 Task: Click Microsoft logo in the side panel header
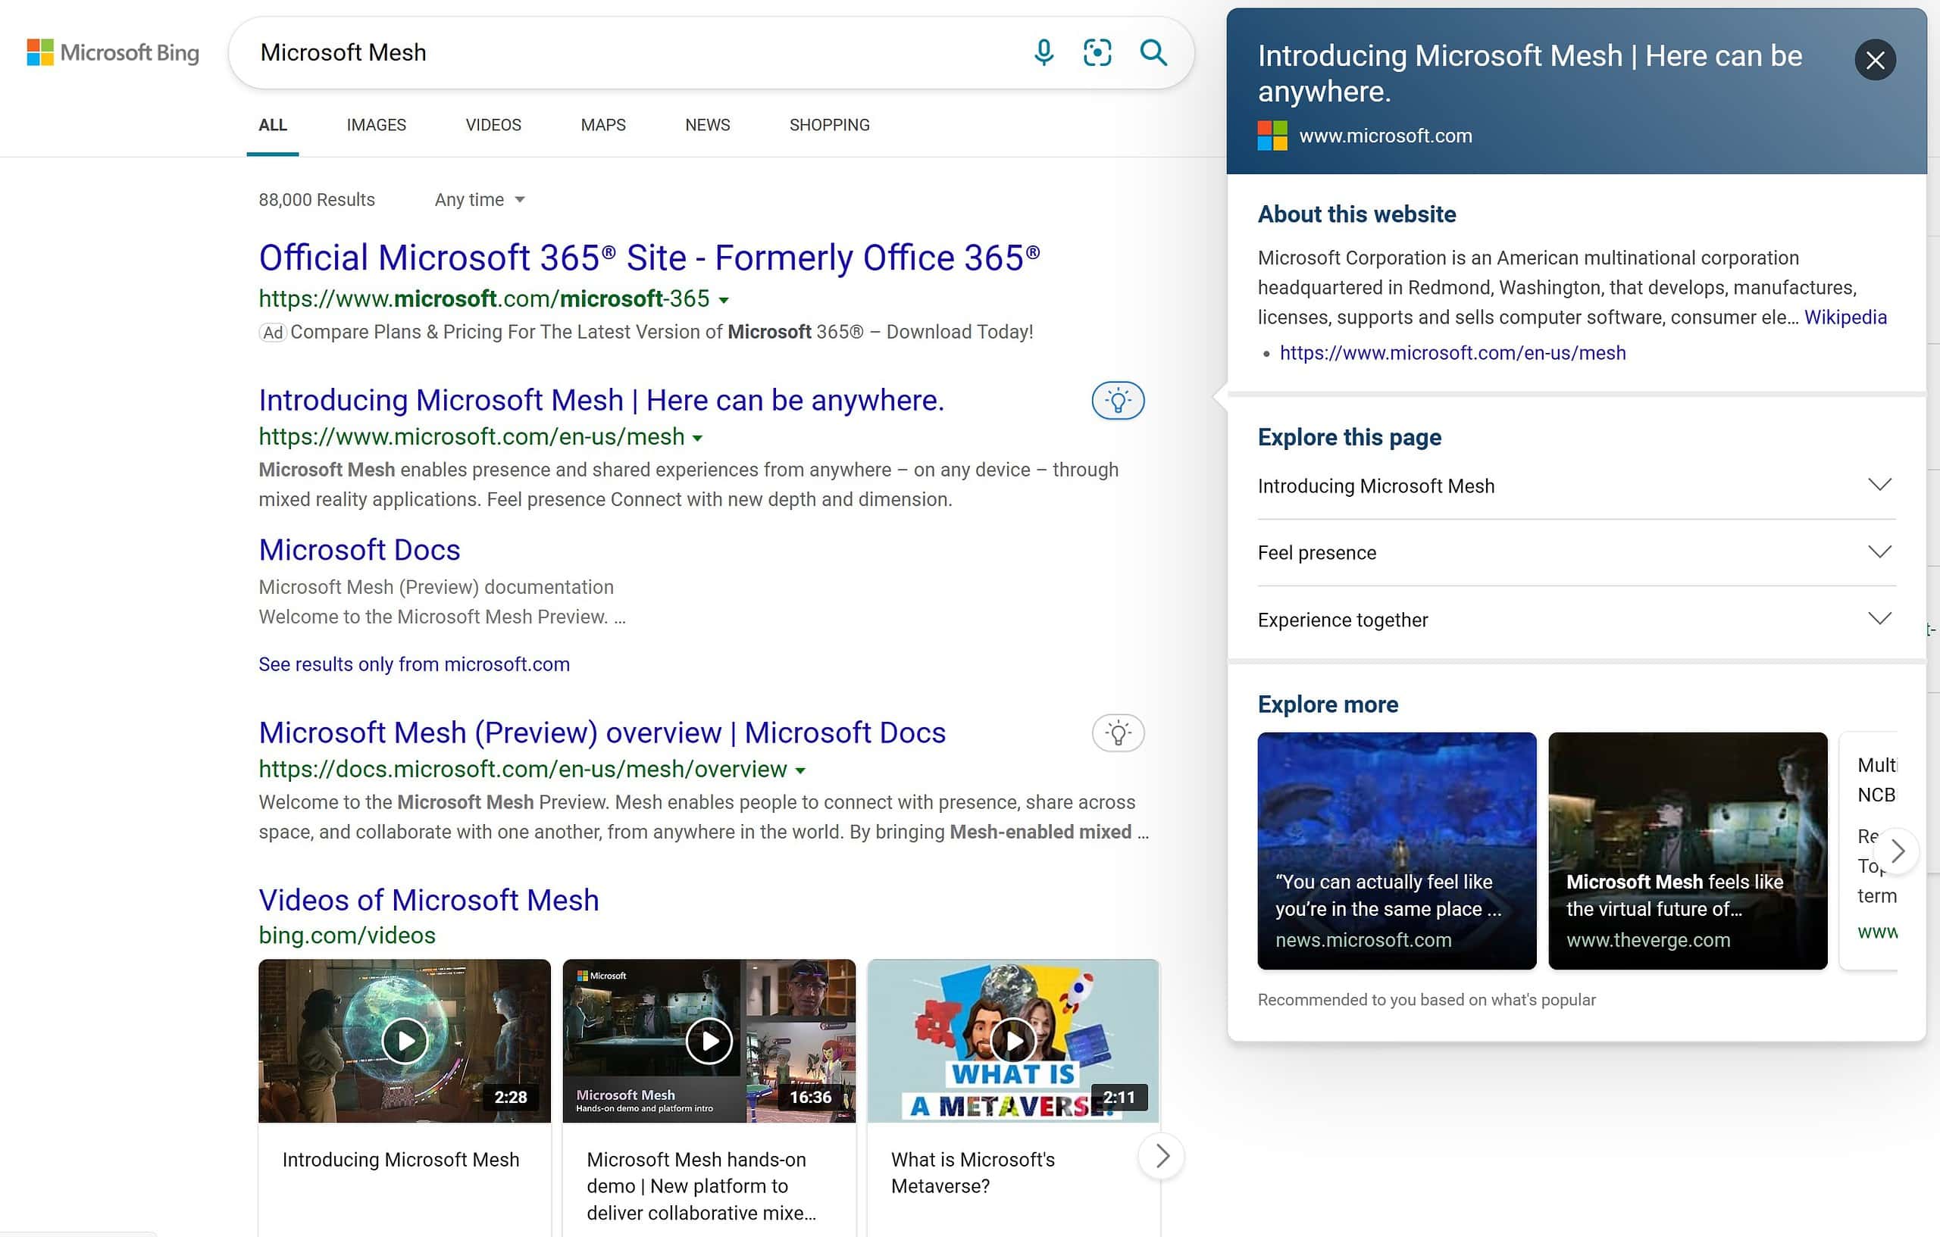pyautogui.click(x=1272, y=136)
